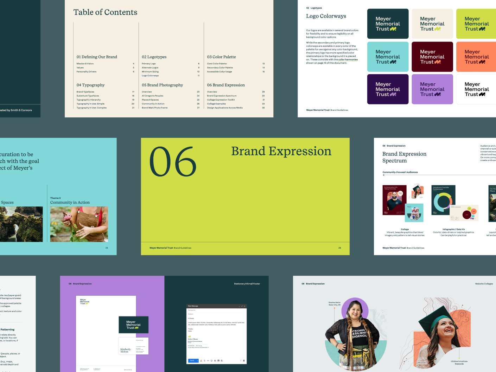Click the '04 Typography' contents heading
Image resolution: width=496 pixels, height=372 pixels.
pyautogui.click(x=91, y=85)
